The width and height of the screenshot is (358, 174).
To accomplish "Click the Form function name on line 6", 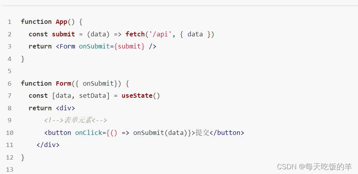I will pyautogui.click(x=63, y=83).
